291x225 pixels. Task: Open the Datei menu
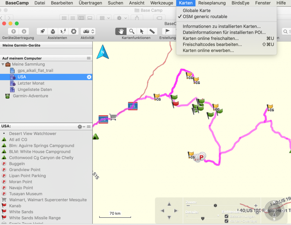coord(40,3)
